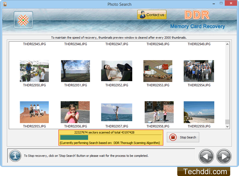Click the scrollbar up arrow
This screenshot has width=239, height=176.
coord(227,44)
